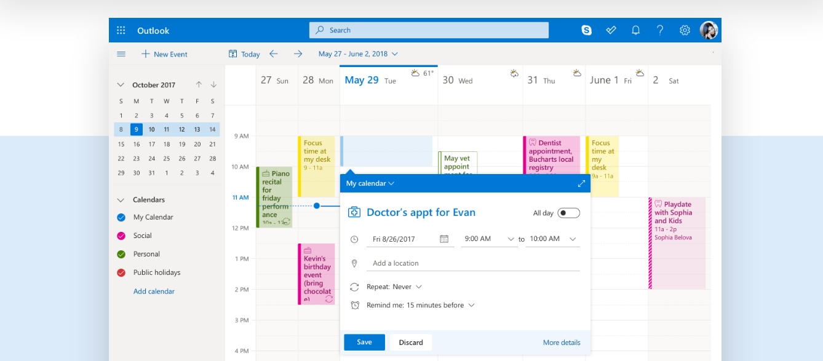Show notifications bell panel
This screenshot has height=361, width=823.
635,30
